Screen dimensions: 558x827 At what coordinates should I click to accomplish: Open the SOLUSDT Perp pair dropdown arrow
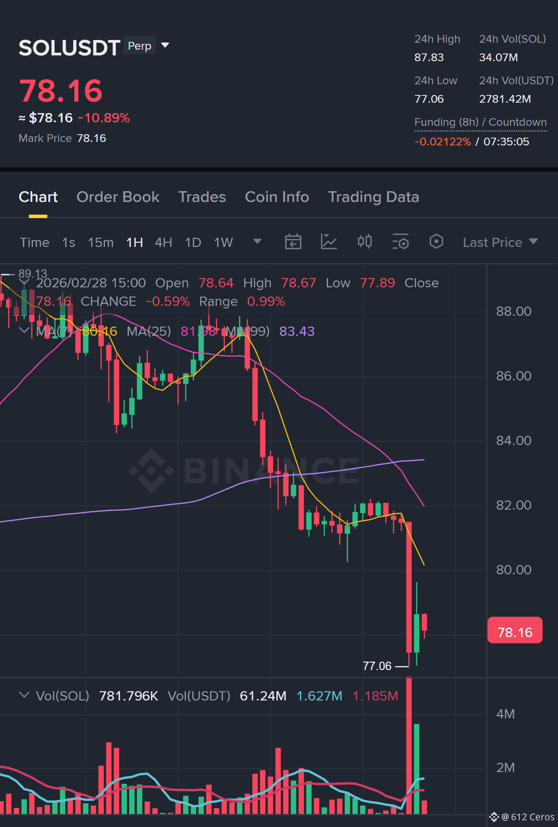tap(165, 45)
